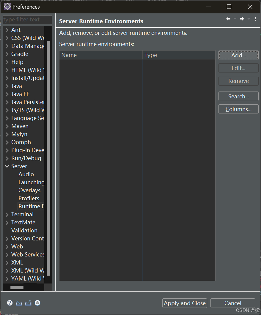This screenshot has height=315, width=261.
Task: Expand the Java category
Action: pos(7,86)
